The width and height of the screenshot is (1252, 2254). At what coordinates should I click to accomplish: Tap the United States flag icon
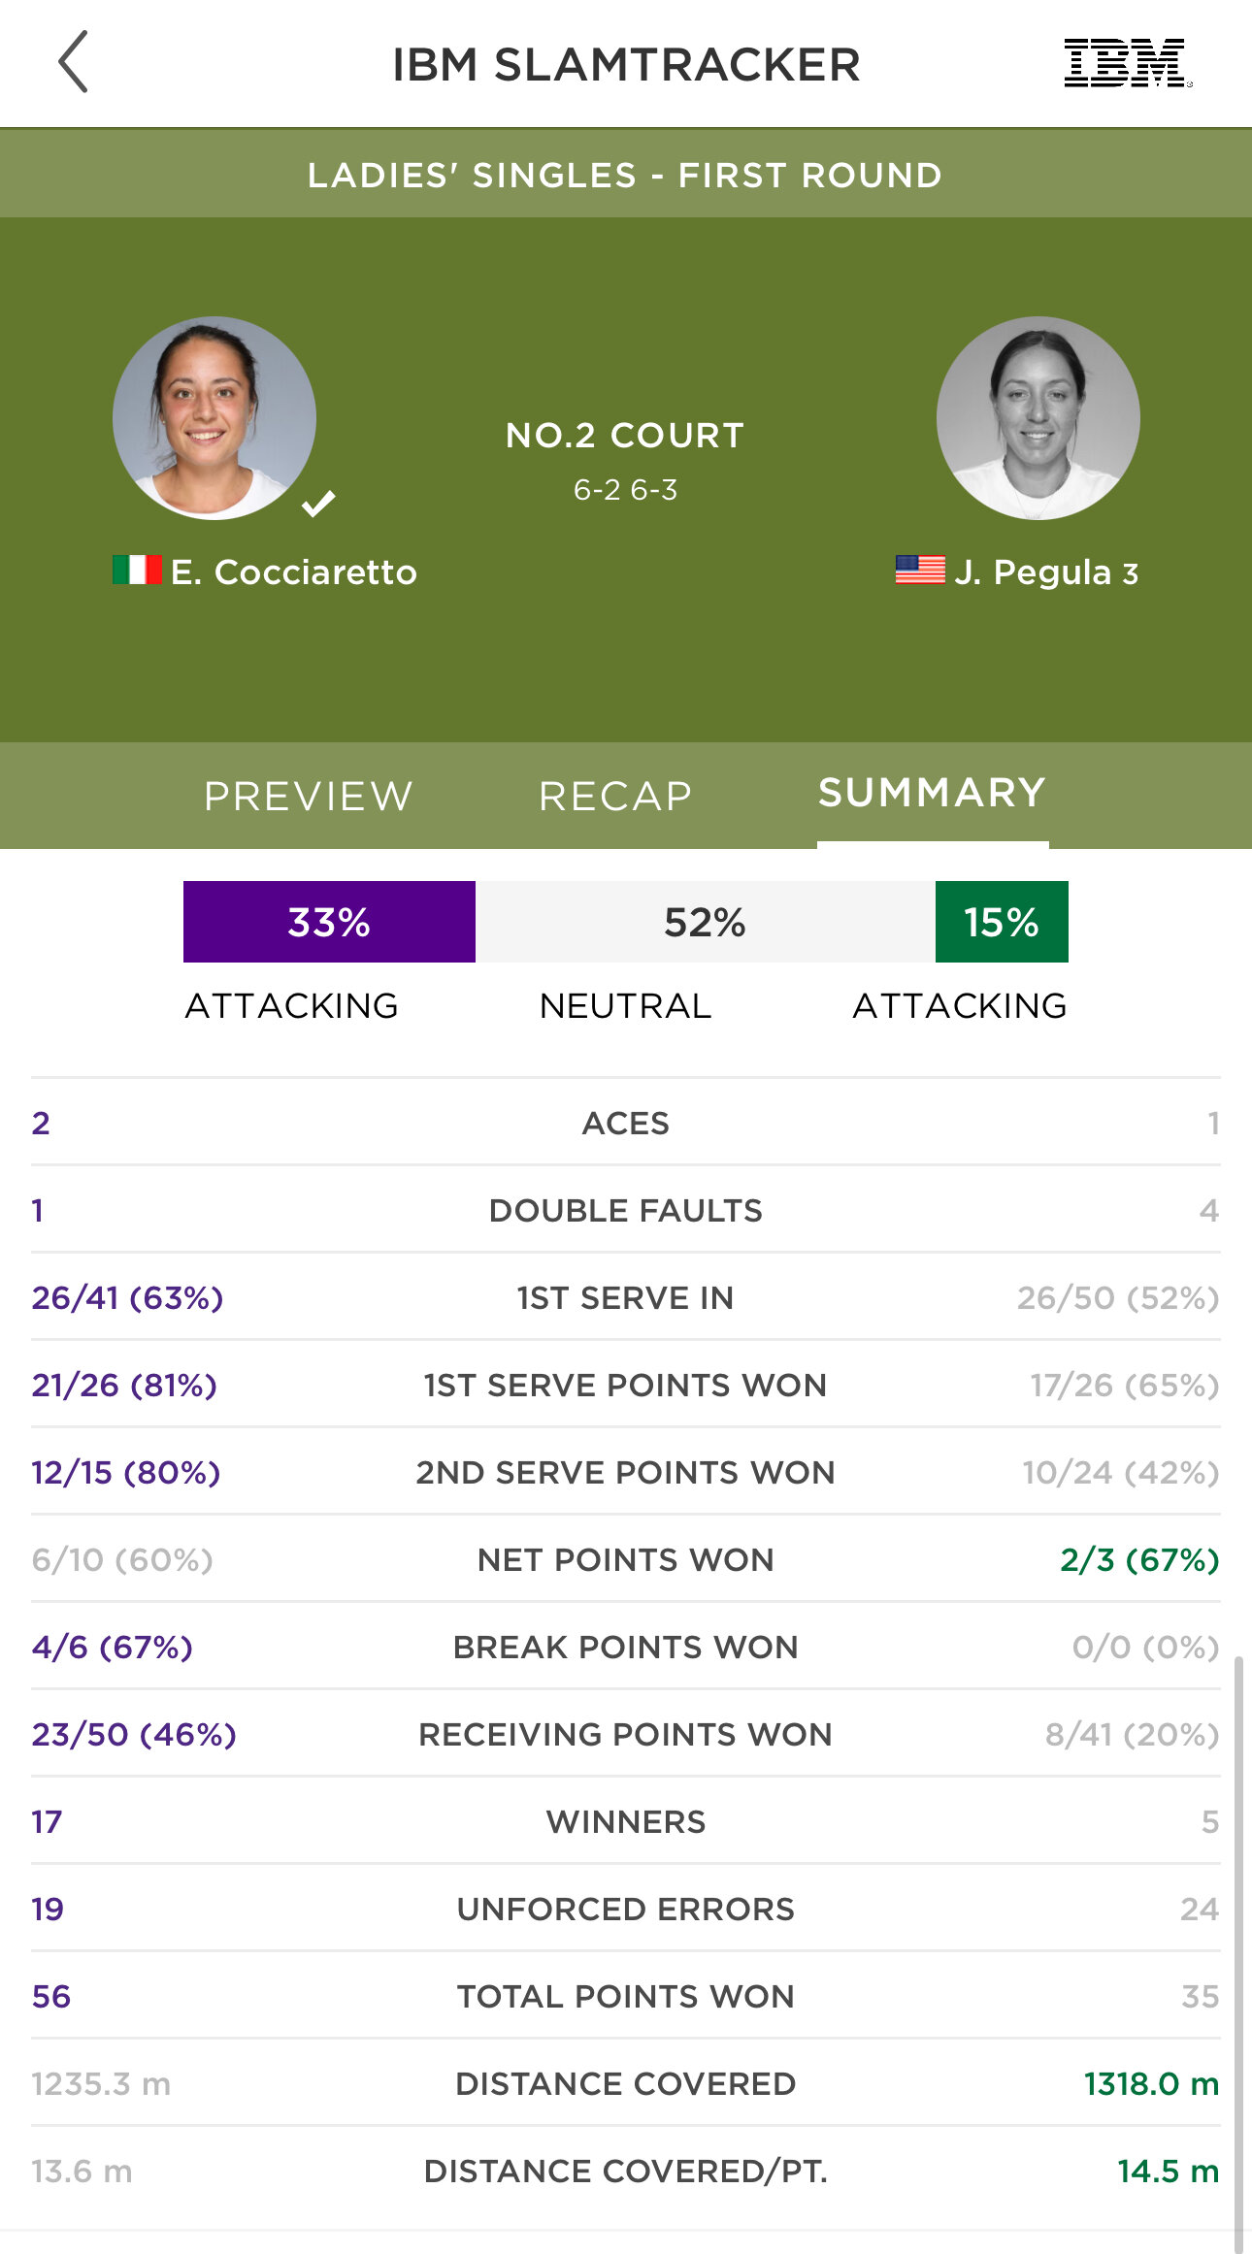tap(920, 571)
